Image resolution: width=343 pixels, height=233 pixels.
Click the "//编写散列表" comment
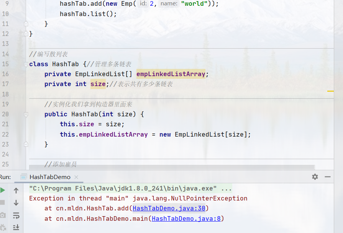[x=48, y=54]
